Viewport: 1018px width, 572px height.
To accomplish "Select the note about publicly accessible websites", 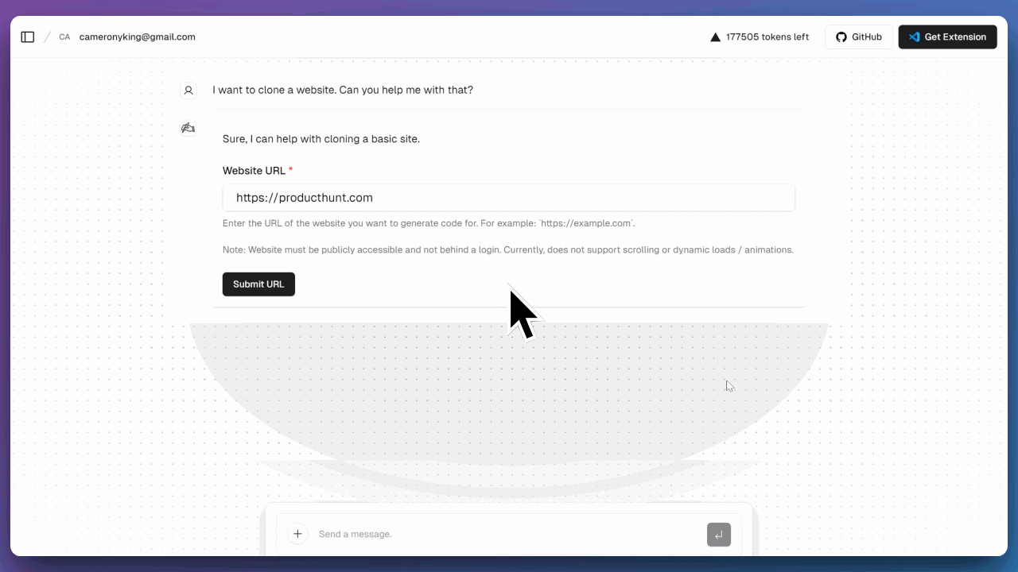I will pos(508,249).
